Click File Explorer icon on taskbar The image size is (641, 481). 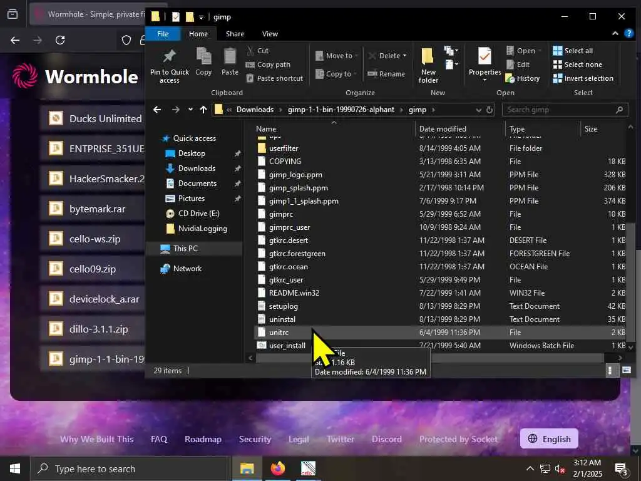pyautogui.click(x=247, y=468)
